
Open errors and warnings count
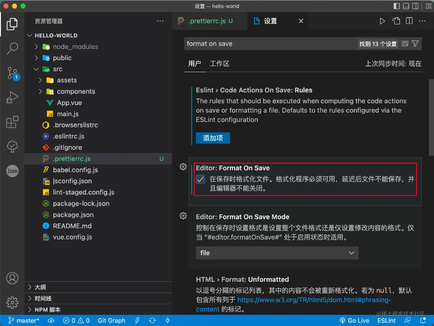click(x=76, y=321)
